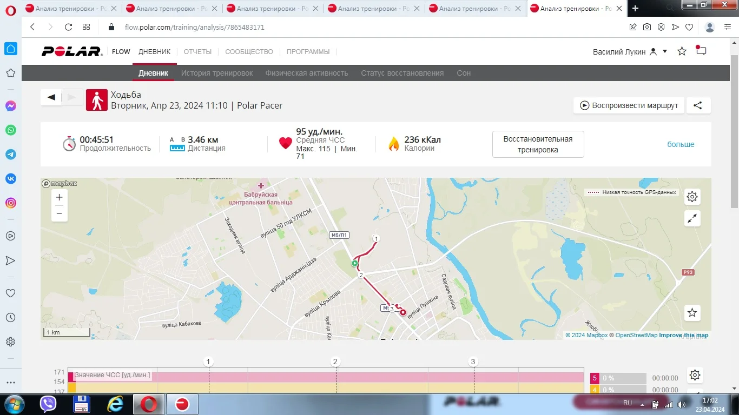Open the Windows Start menu
Screen dimensions: 739x415
click(14, 404)
